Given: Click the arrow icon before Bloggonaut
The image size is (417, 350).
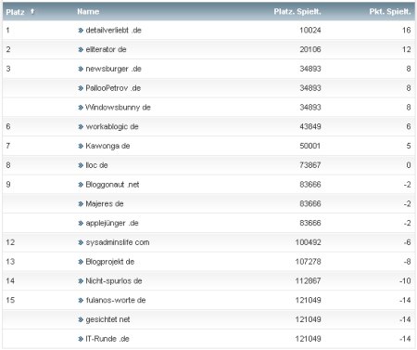Looking at the screenshot, I should tap(81, 185).
